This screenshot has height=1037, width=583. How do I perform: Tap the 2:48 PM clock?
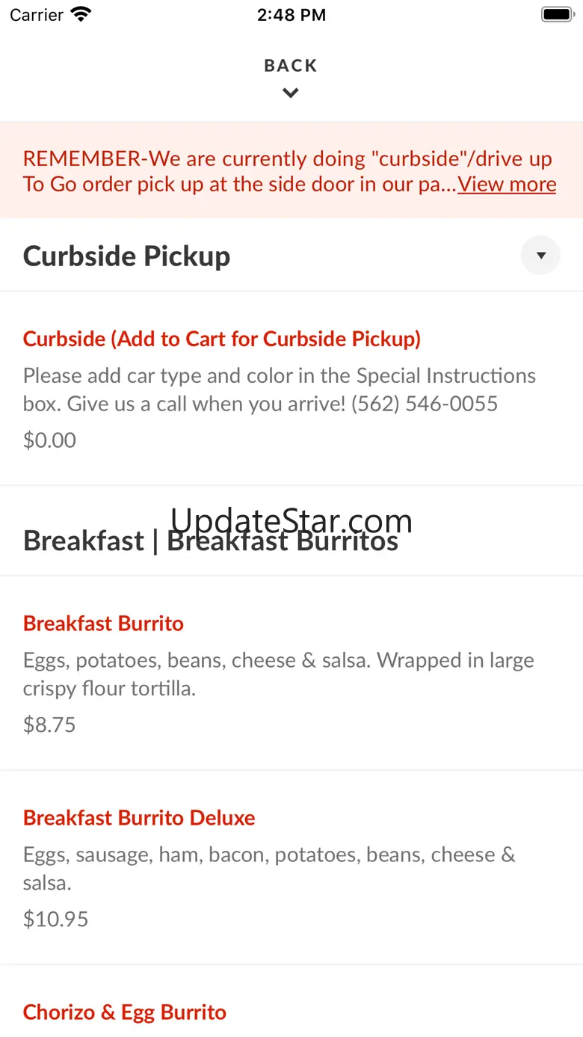tap(291, 15)
